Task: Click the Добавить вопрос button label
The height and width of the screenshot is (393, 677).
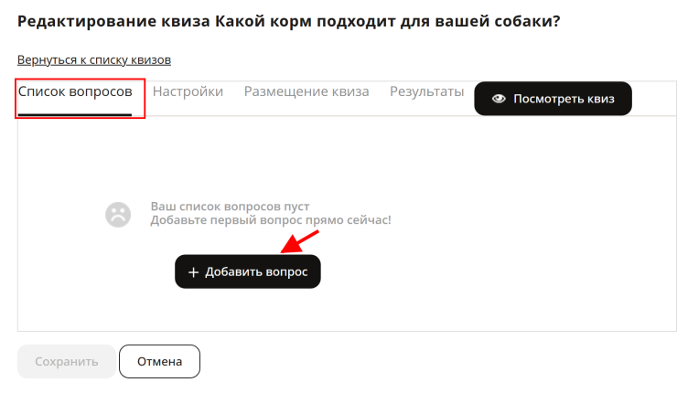Action: (256, 271)
